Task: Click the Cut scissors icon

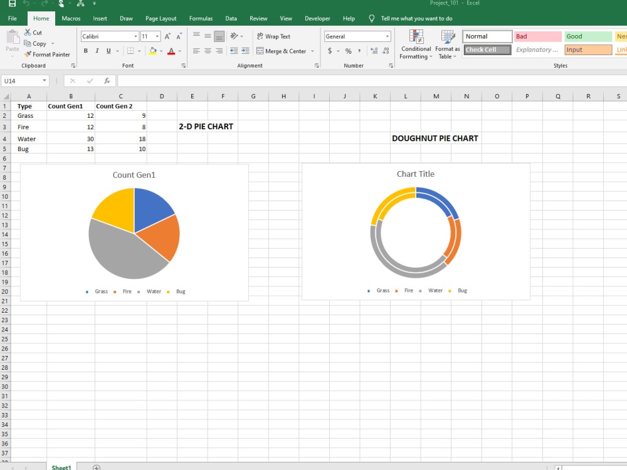Action: [x=28, y=33]
